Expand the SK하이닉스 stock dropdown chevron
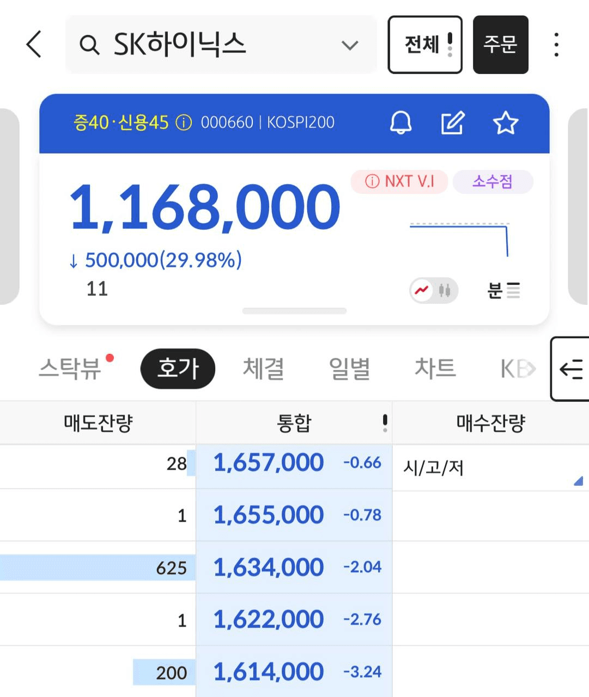The image size is (589, 697). point(350,45)
